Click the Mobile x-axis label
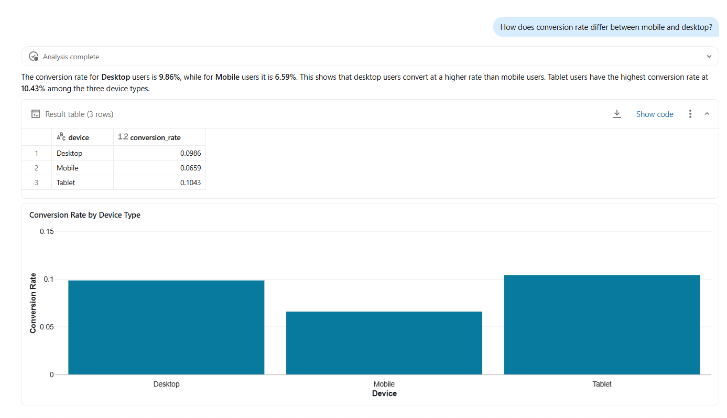The height and width of the screenshot is (418, 727). point(384,384)
